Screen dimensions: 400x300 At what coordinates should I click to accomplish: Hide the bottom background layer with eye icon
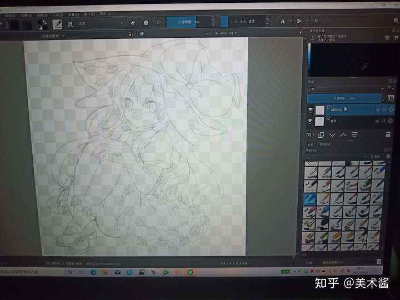pos(309,121)
